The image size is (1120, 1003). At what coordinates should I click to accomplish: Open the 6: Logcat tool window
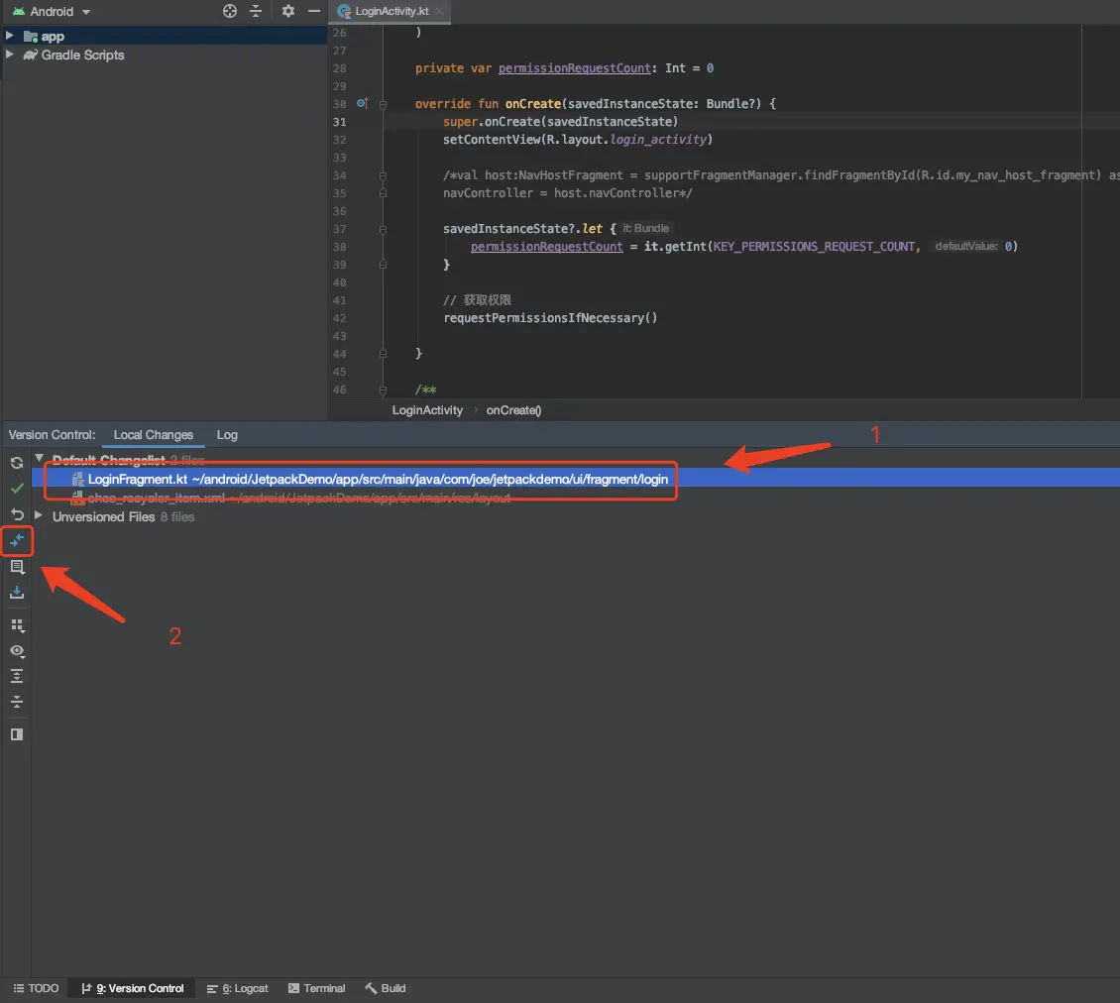(237, 988)
